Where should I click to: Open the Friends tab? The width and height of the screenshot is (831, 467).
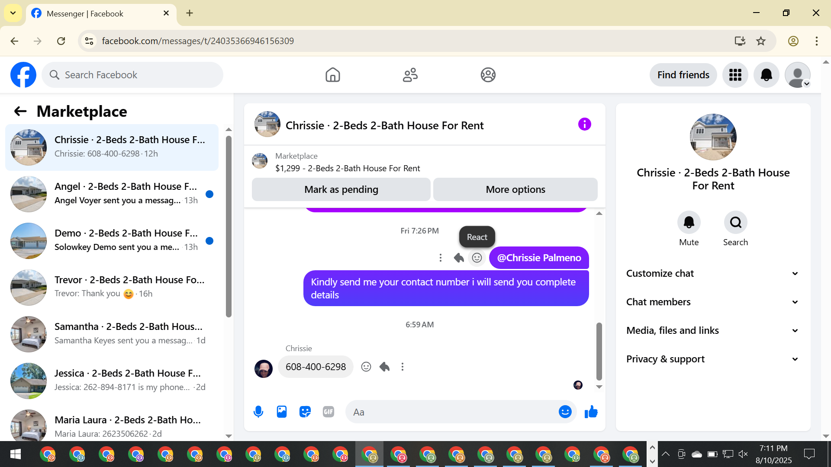coord(410,75)
